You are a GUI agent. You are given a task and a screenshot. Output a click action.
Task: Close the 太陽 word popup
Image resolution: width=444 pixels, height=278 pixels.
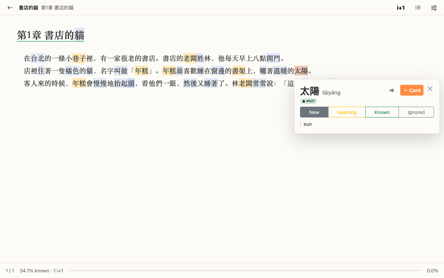coord(430,89)
